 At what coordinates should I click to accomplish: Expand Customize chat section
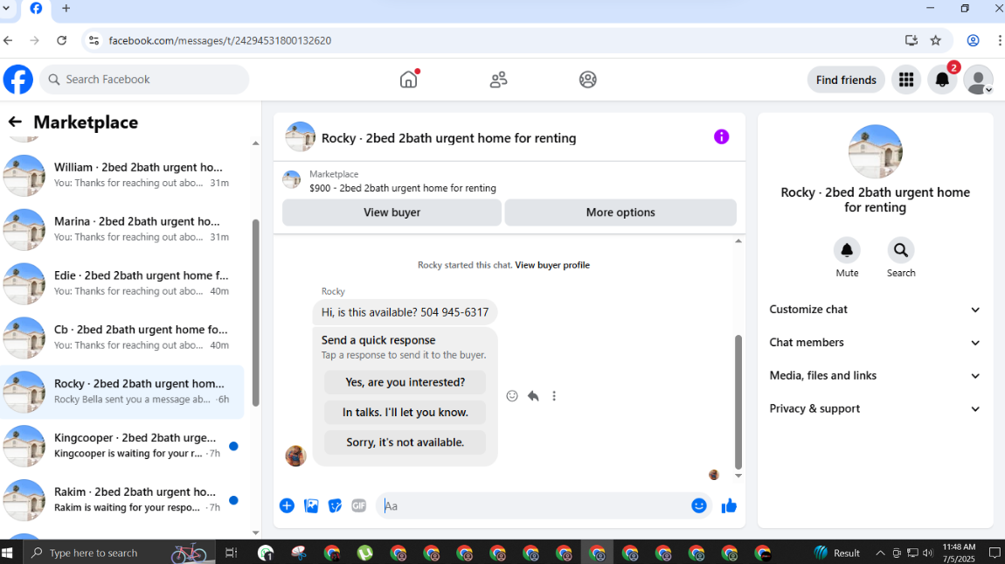(875, 310)
